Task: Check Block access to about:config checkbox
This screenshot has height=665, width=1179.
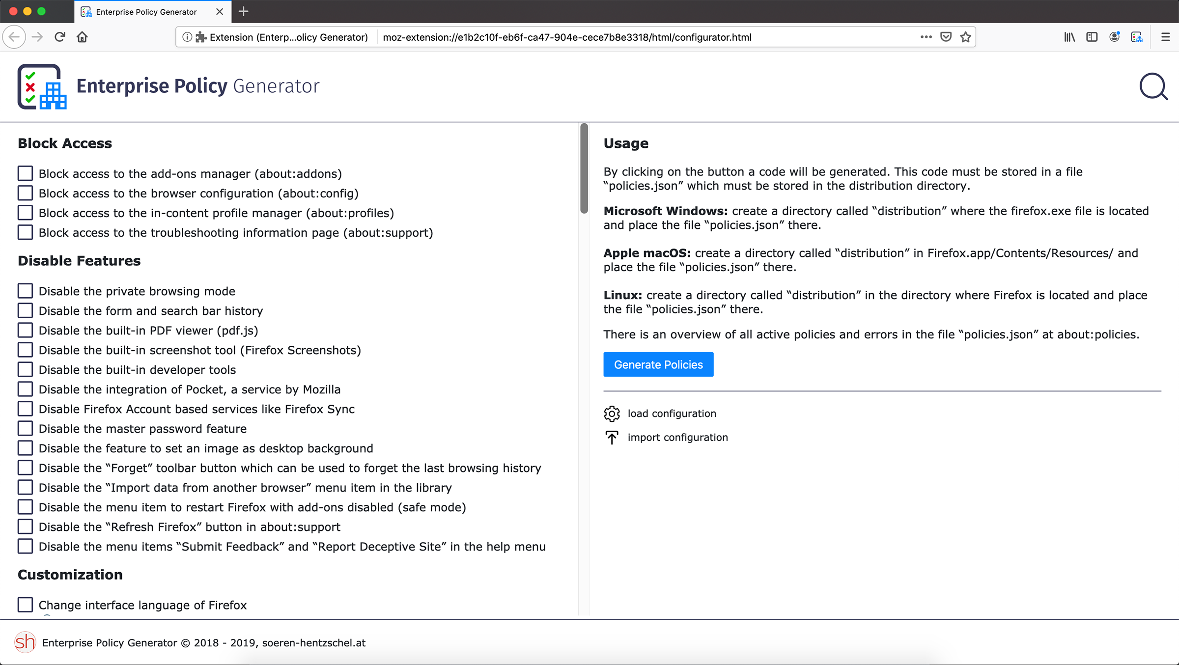Action: point(25,193)
